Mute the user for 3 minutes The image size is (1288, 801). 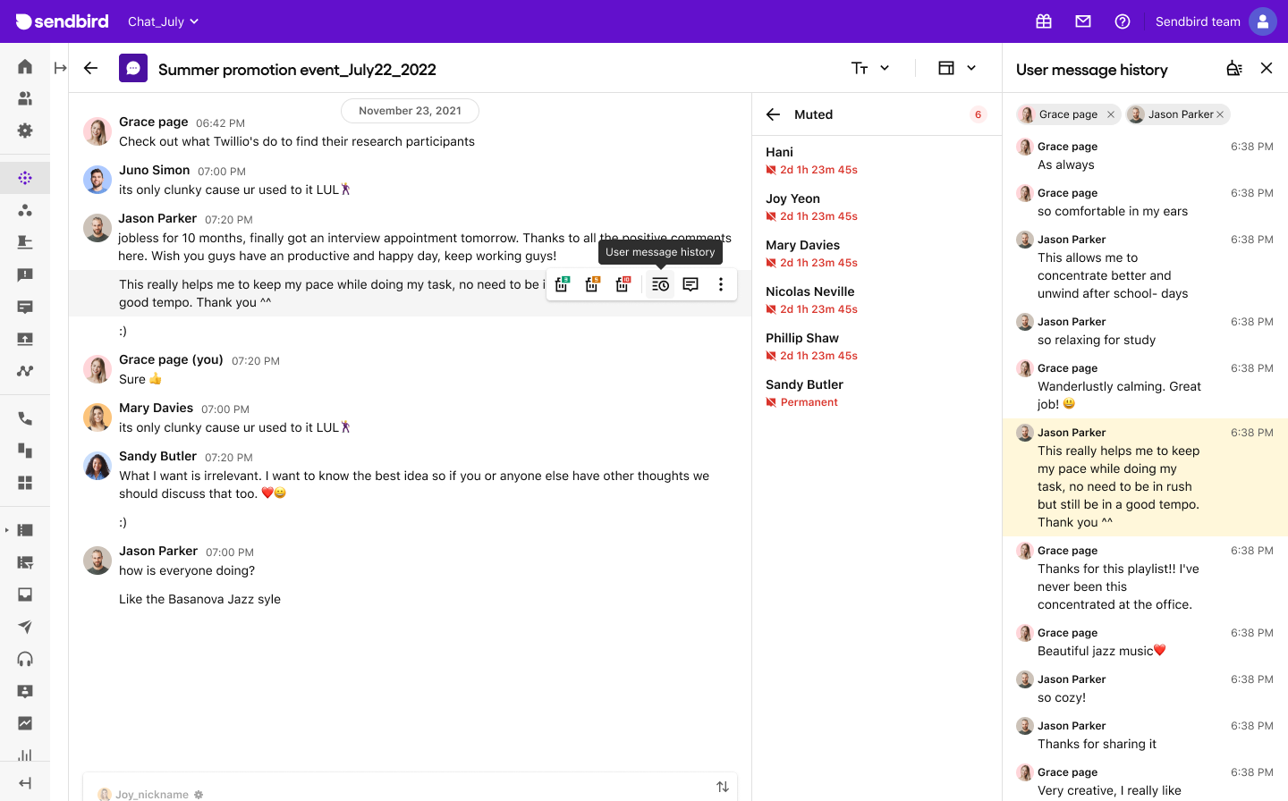coord(562,284)
